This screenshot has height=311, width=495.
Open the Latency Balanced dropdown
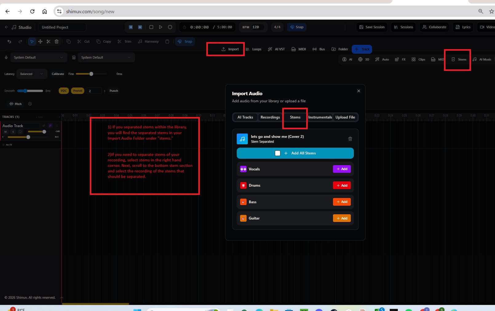(x=32, y=74)
